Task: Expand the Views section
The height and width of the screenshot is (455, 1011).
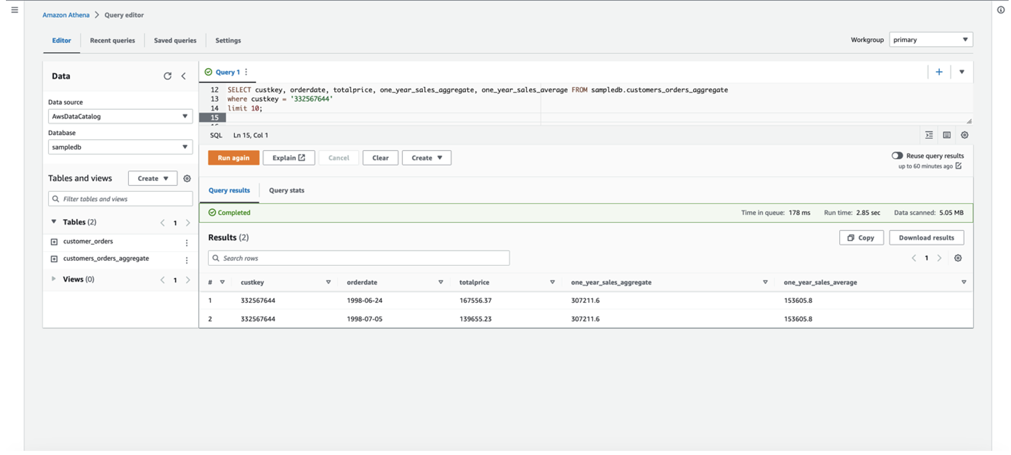Action: tap(54, 278)
